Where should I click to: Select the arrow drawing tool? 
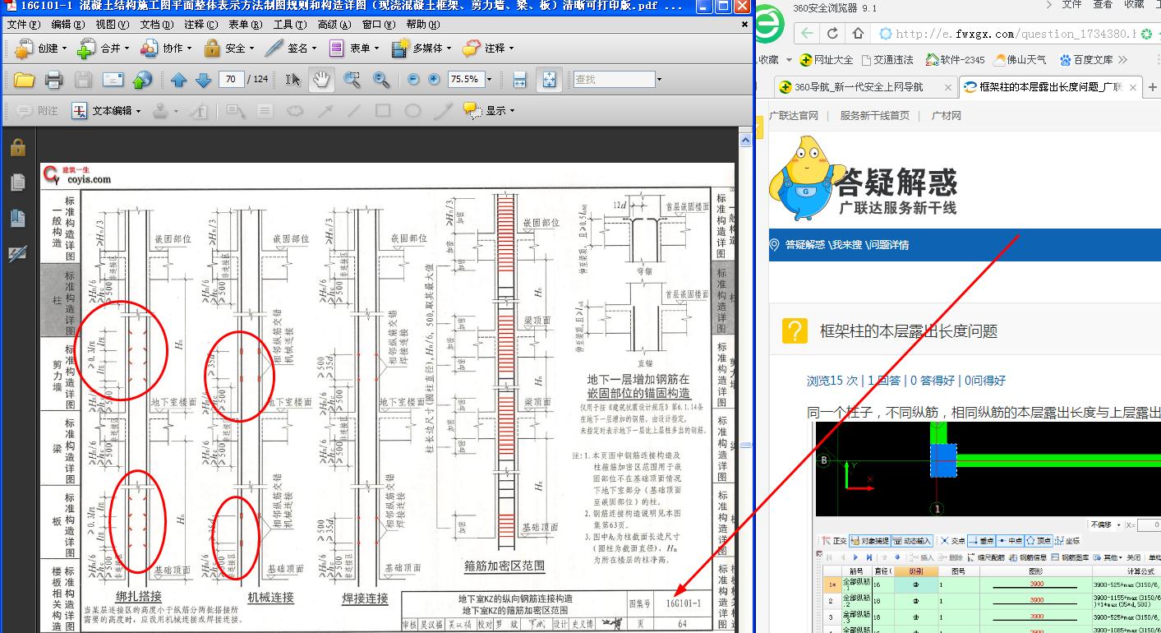pos(325,111)
